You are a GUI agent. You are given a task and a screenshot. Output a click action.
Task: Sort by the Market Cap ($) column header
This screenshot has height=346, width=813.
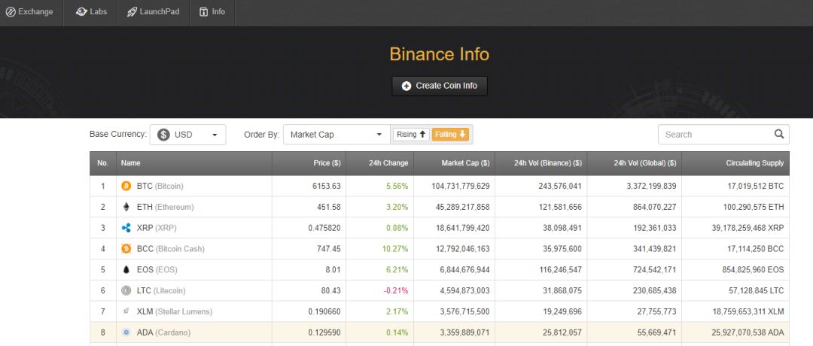point(454,163)
